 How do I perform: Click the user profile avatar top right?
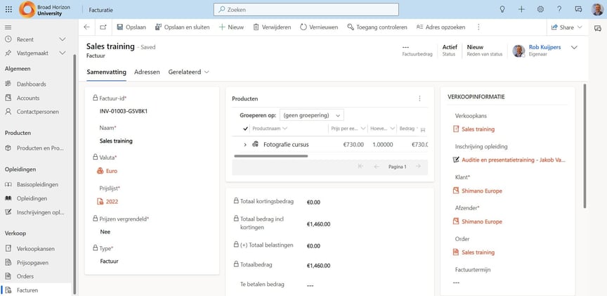tap(597, 10)
